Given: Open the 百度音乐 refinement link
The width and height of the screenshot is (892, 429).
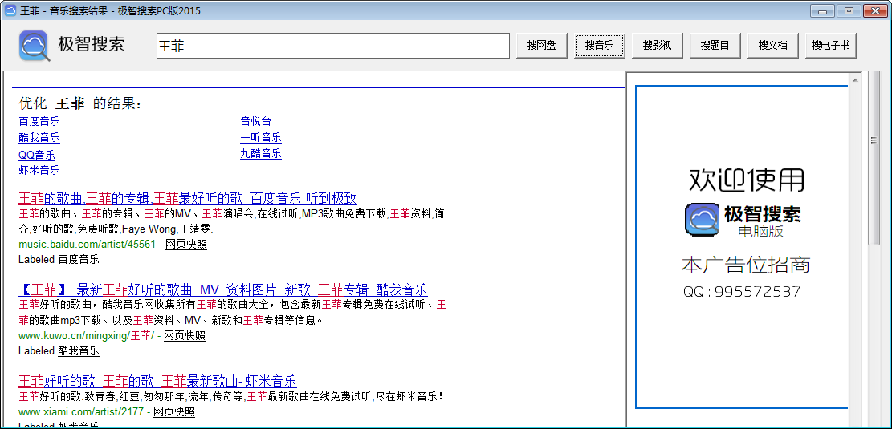Looking at the screenshot, I should tap(39, 122).
